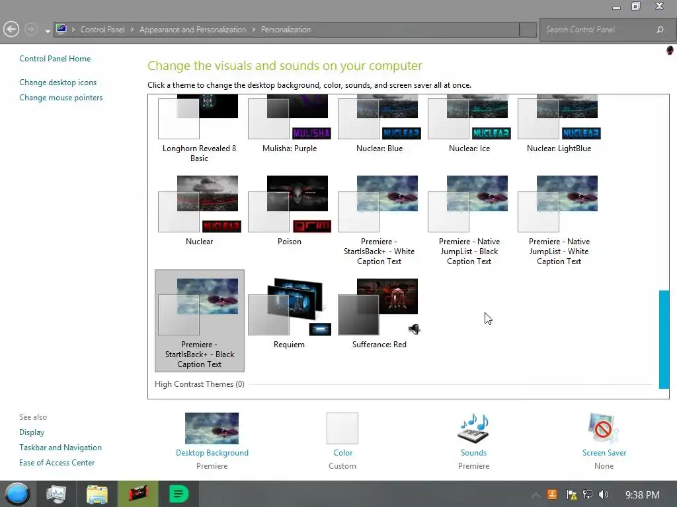677x507 pixels.
Task: Open Ease of Access Center link
Action: click(57, 463)
